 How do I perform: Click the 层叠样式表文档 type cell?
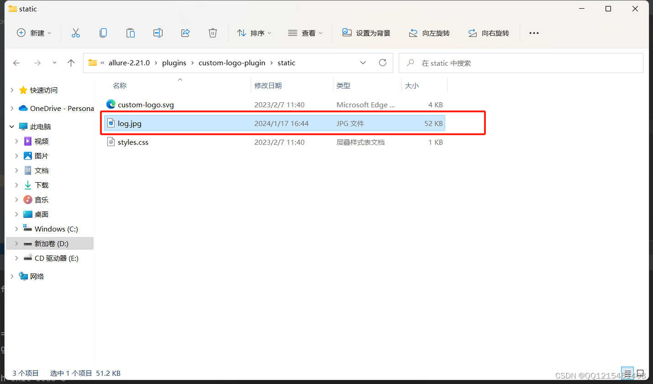point(360,142)
